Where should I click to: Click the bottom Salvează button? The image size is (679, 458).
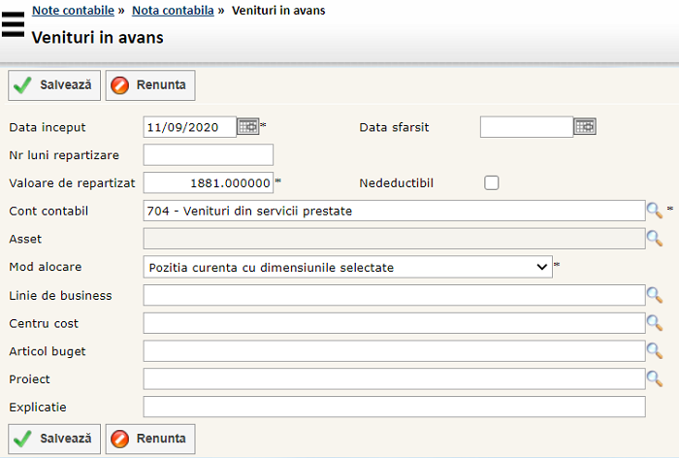pyautogui.click(x=54, y=439)
